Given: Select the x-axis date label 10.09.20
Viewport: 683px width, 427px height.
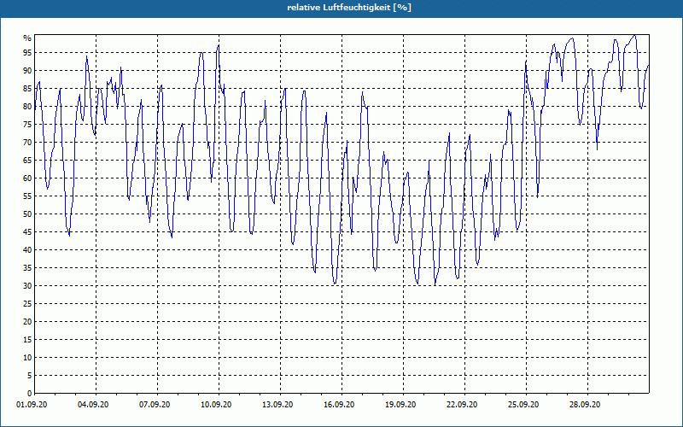Looking at the screenshot, I should [216, 405].
